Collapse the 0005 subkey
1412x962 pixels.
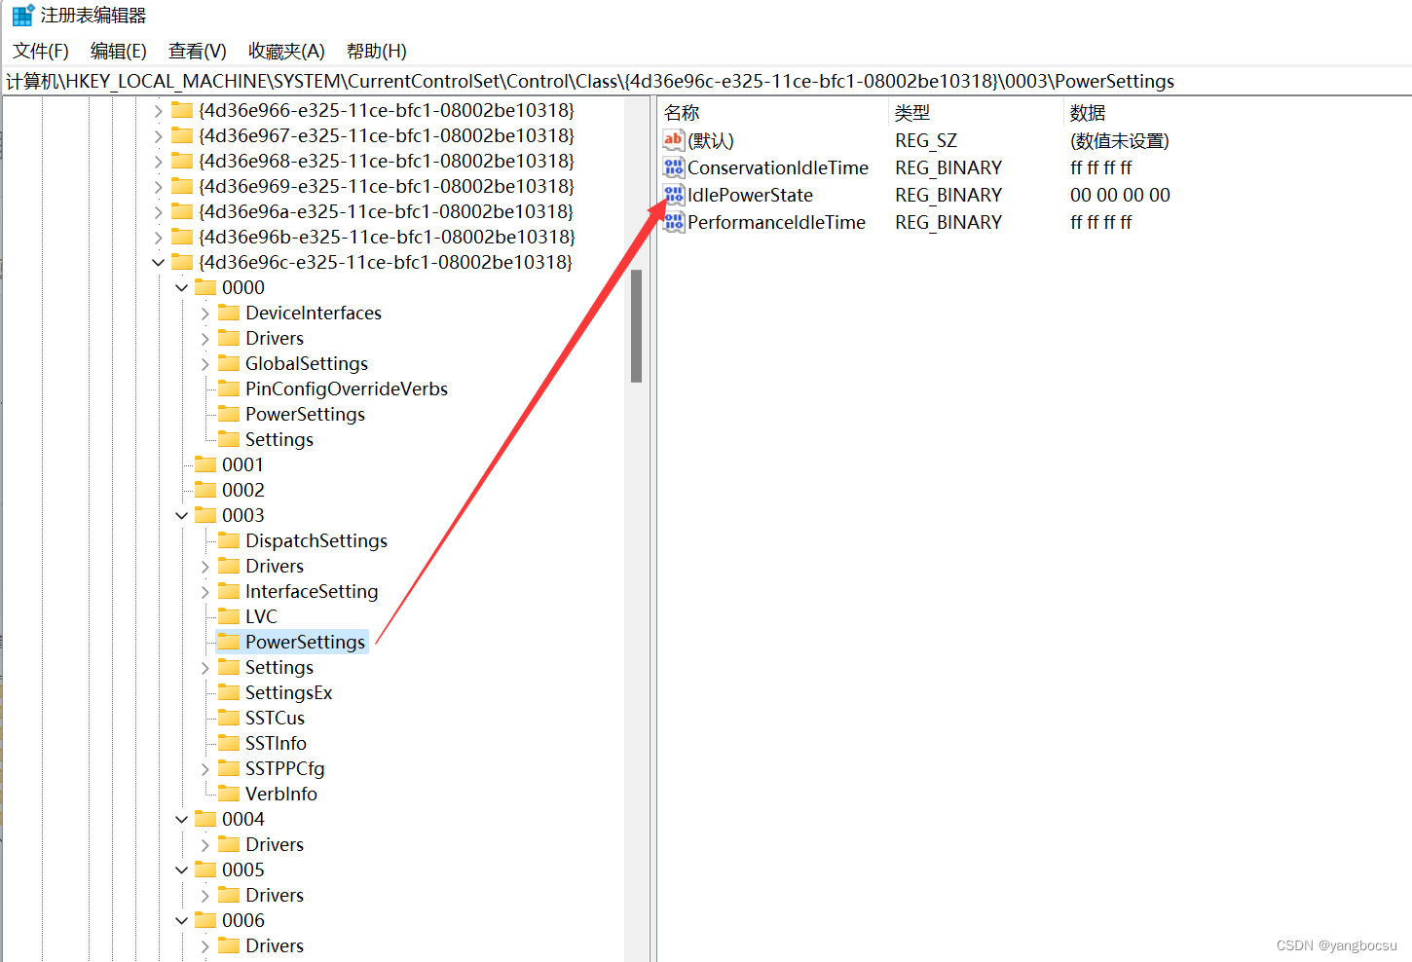(181, 869)
